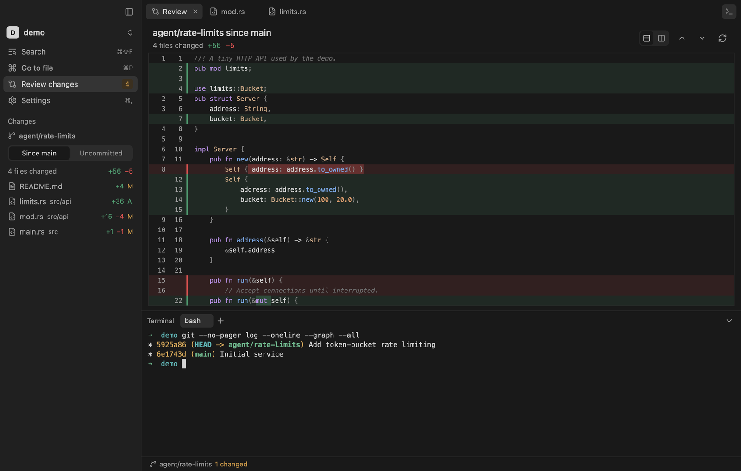Click the '4 files changed' text in header
Image resolution: width=741 pixels, height=471 pixels.
[178, 45]
